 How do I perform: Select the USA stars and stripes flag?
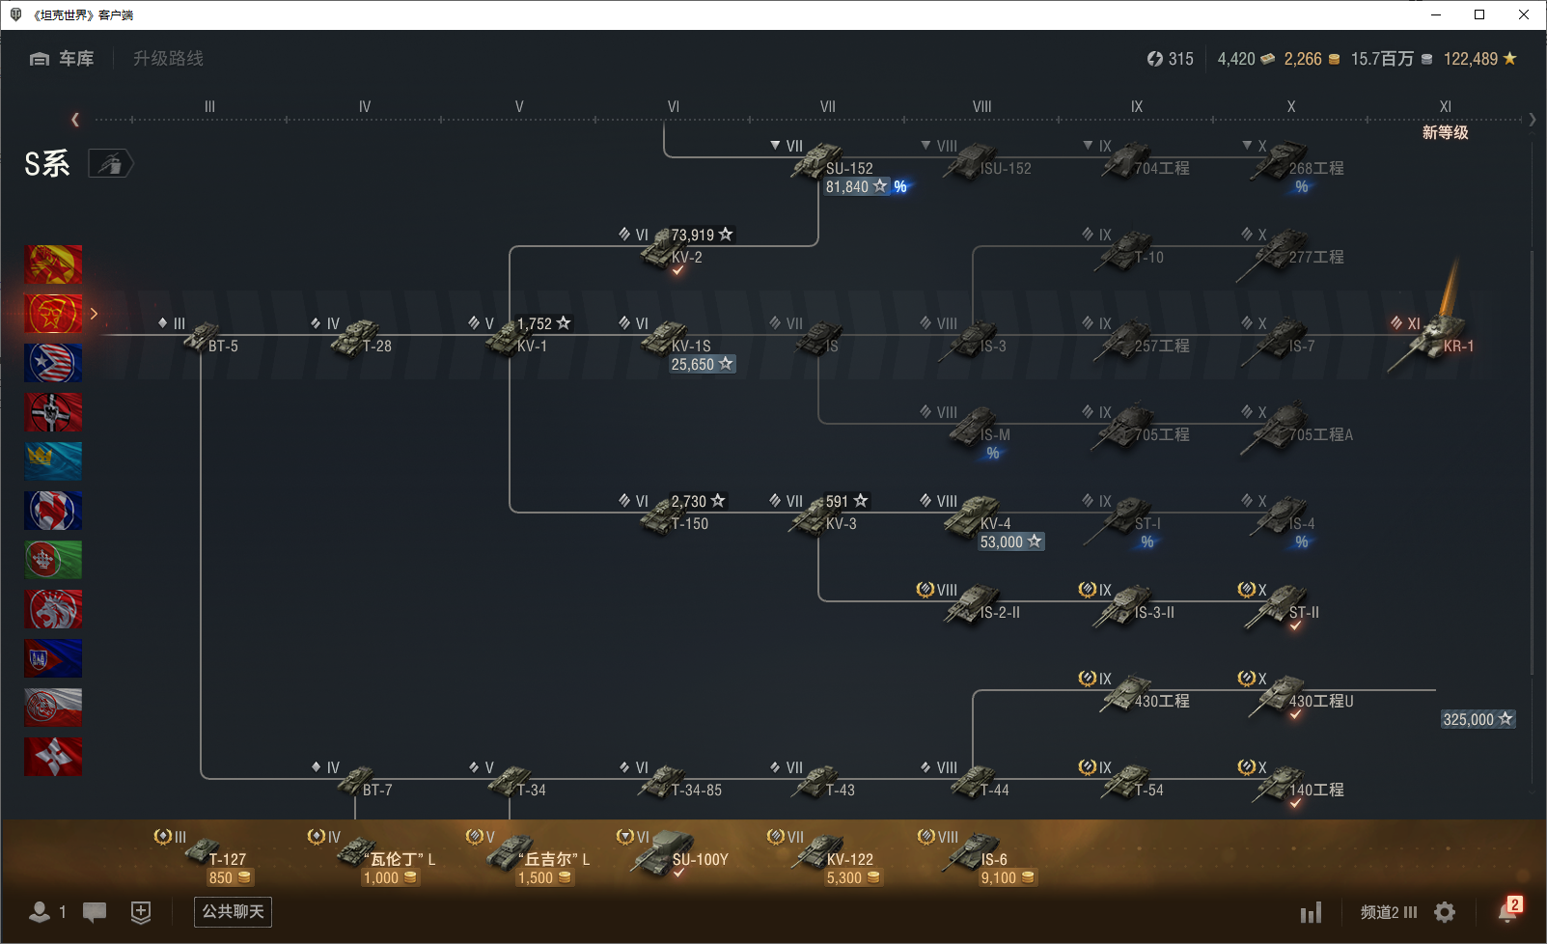(x=53, y=363)
